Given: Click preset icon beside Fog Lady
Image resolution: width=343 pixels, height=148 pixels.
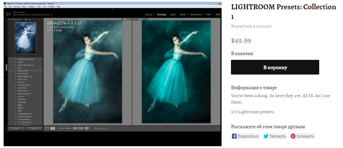Looking at the screenshot, I should (15, 82).
